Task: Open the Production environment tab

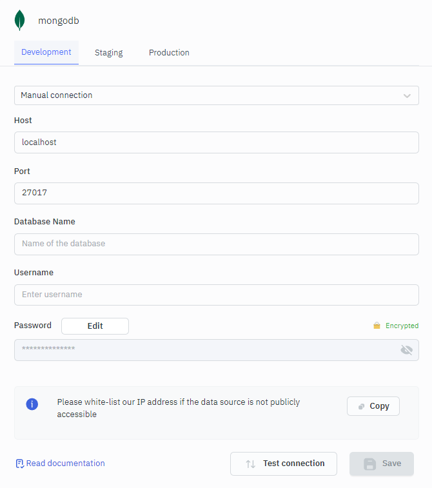Action: click(x=169, y=53)
